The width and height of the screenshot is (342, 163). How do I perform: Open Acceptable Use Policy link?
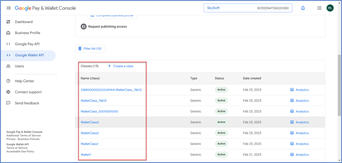click(20, 151)
